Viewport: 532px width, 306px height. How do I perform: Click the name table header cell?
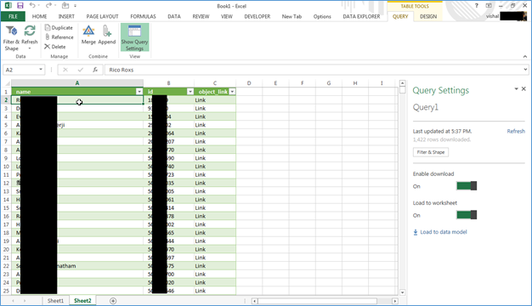pyautogui.click(x=77, y=92)
